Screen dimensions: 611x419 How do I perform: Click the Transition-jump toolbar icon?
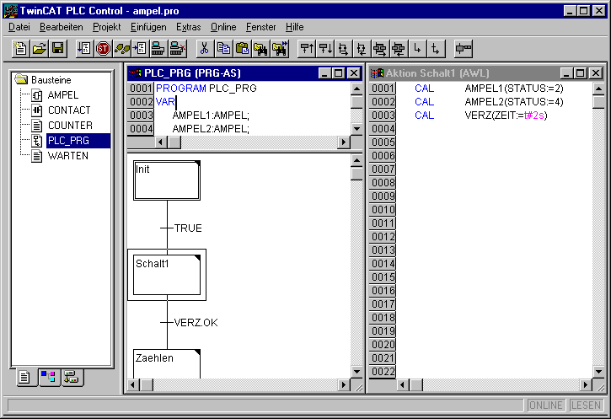click(x=436, y=49)
